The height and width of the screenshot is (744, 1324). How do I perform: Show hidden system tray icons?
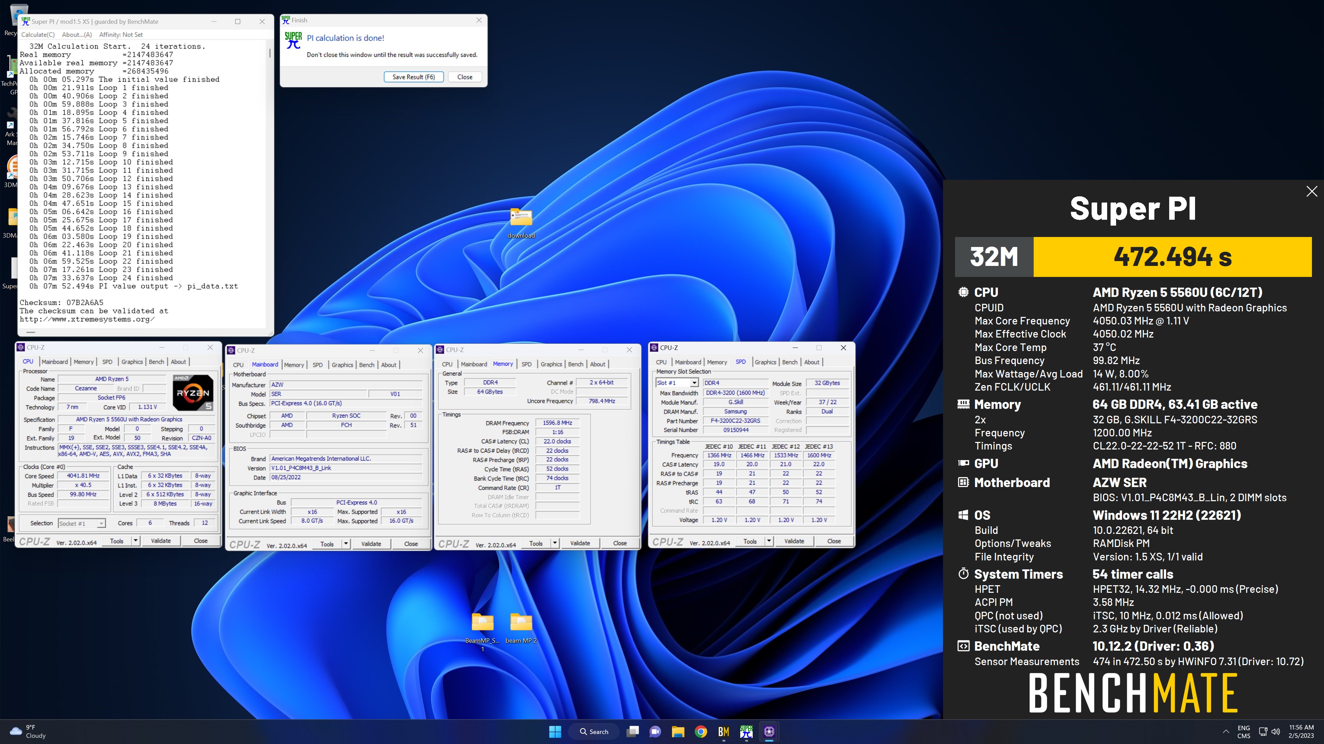click(1226, 732)
